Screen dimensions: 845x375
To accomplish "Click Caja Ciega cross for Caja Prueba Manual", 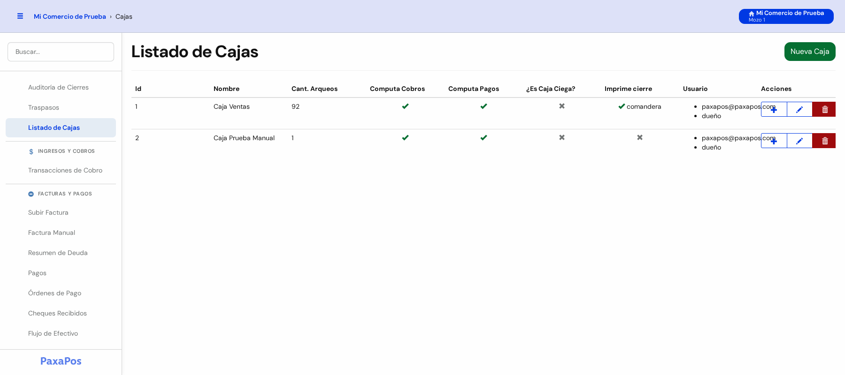I will 562,138.
